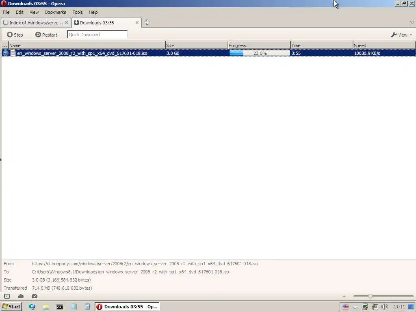The height and width of the screenshot is (312, 416).
Task: Open the calculator icon in taskbar
Action: (x=87, y=307)
